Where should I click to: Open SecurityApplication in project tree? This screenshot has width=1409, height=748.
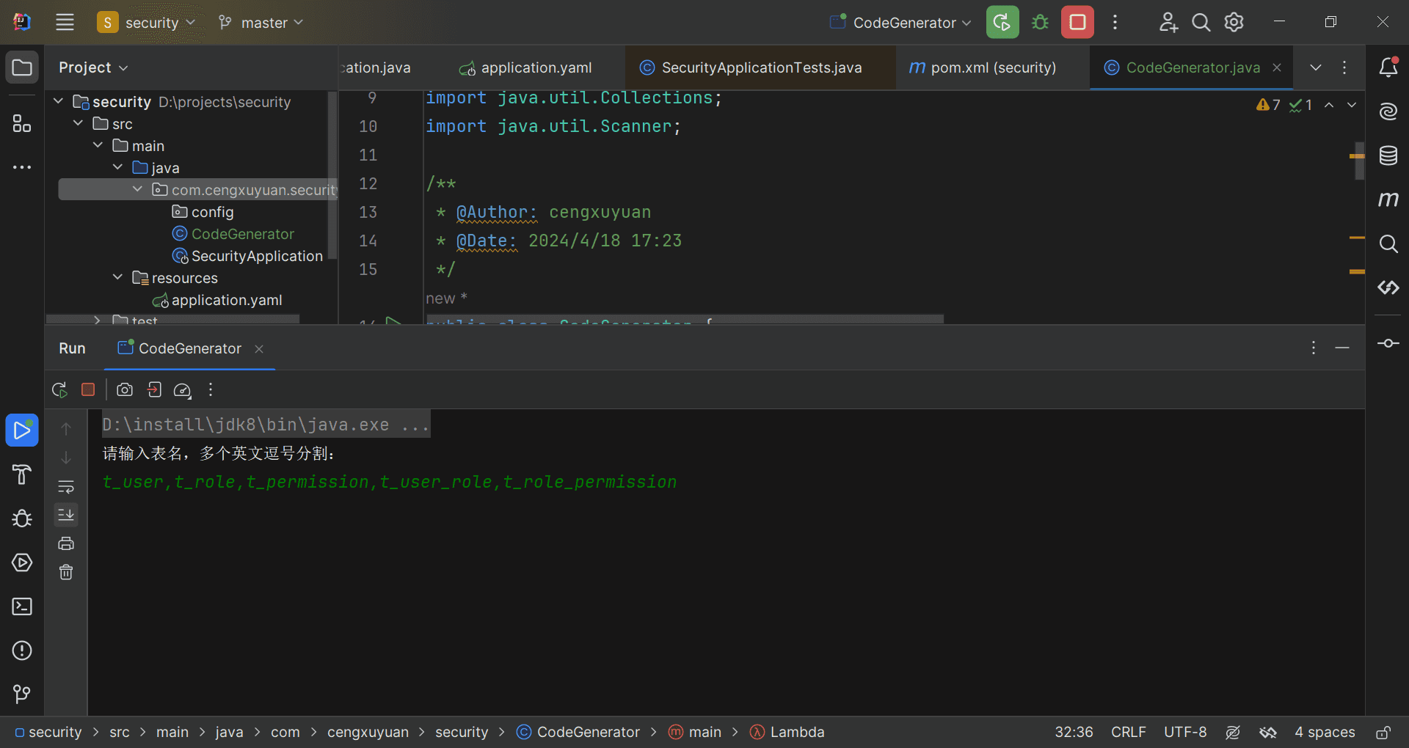pos(247,255)
